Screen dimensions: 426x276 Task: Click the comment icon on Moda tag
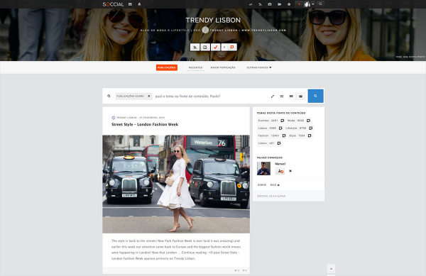pyautogui.click(x=308, y=121)
